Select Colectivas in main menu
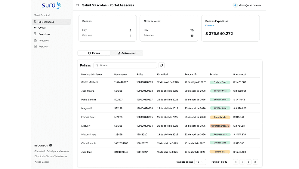This screenshot has width=299, height=169. tap(44, 34)
